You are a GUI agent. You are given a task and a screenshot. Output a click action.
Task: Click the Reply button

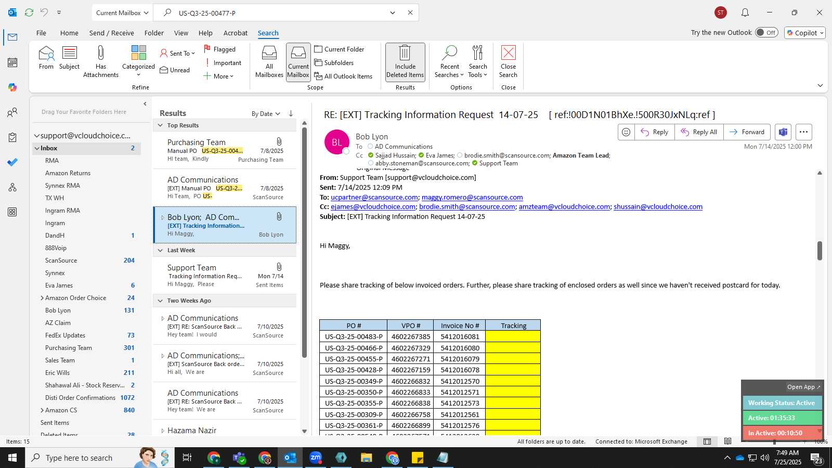pos(655,132)
